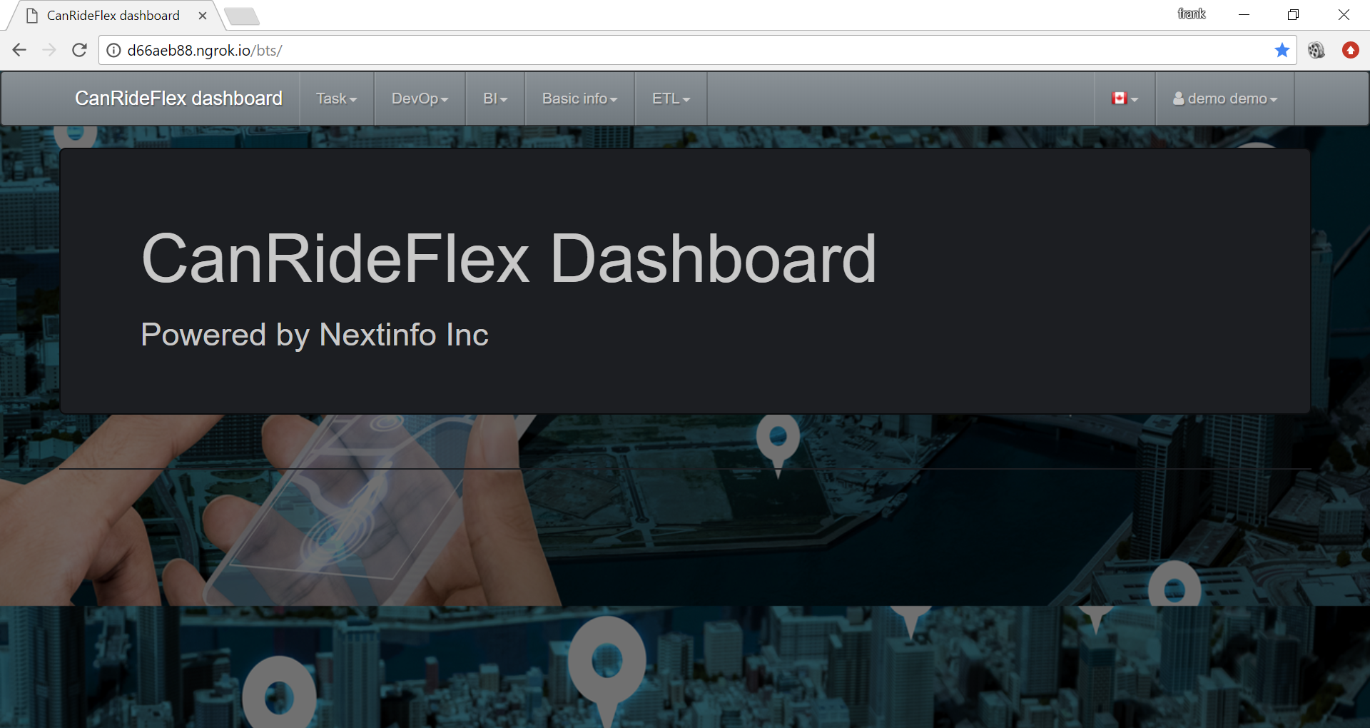Click the CanRideFlex dashboard brand link
The image size is (1370, 728).
[x=178, y=98]
